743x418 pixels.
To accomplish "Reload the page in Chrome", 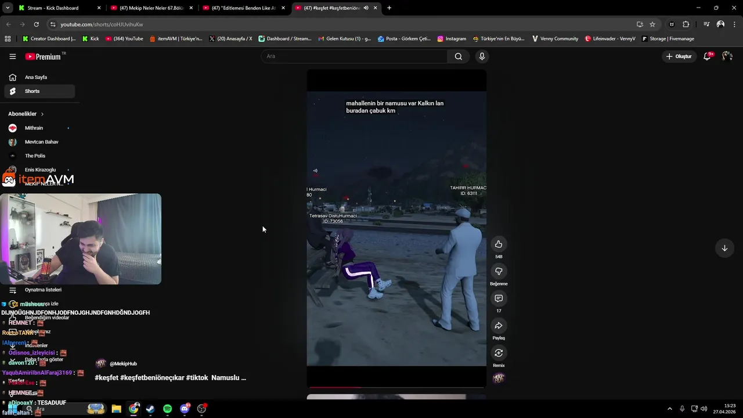I will [36, 24].
